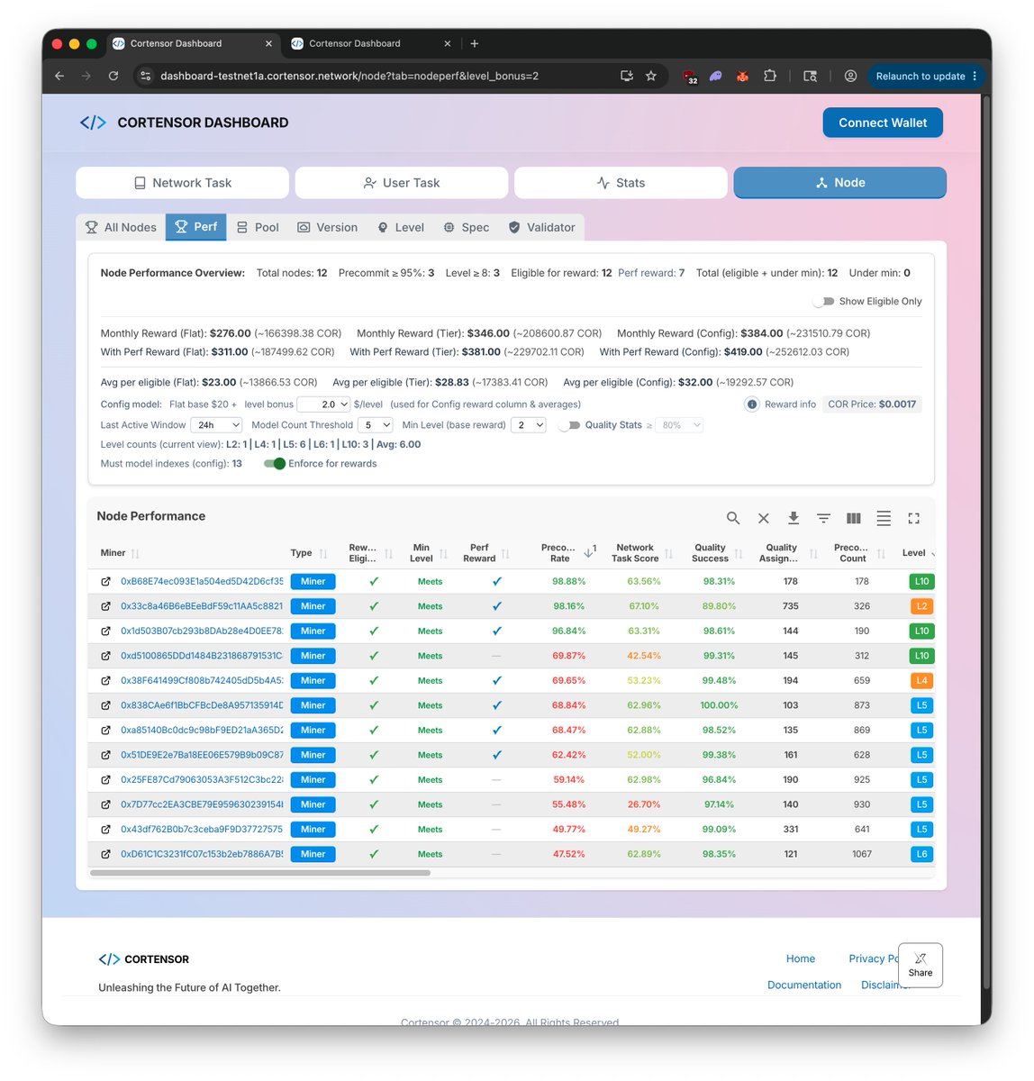
Task: Open the Relaunch to update menu dots
Action: coord(975,77)
